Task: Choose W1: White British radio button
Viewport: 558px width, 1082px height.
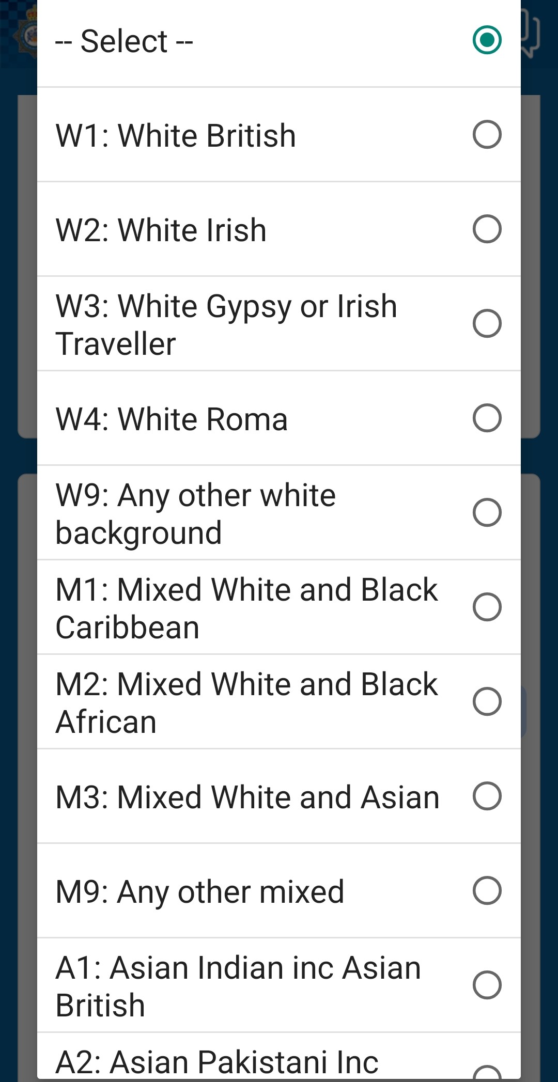Action: click(x=279, y=135)
